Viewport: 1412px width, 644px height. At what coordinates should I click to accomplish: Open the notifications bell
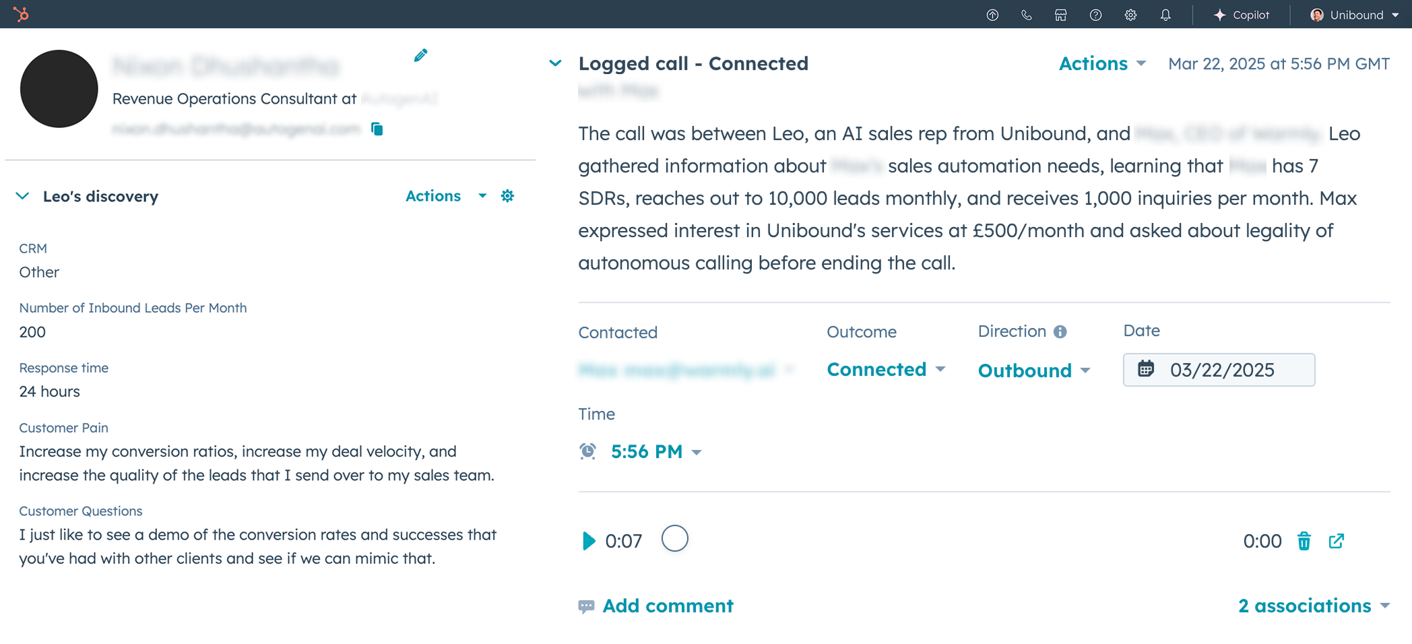point(1165,15)
